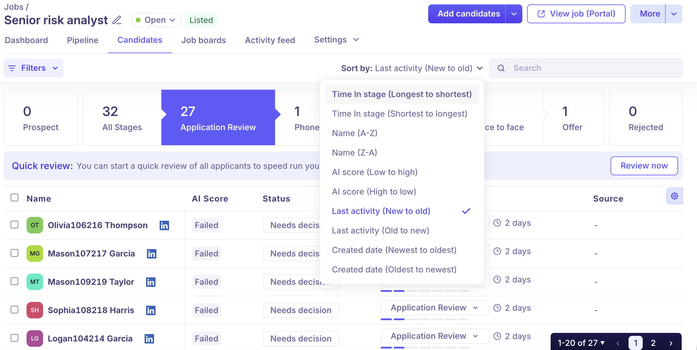Expand the Filters dropdown

click(33, 68)
